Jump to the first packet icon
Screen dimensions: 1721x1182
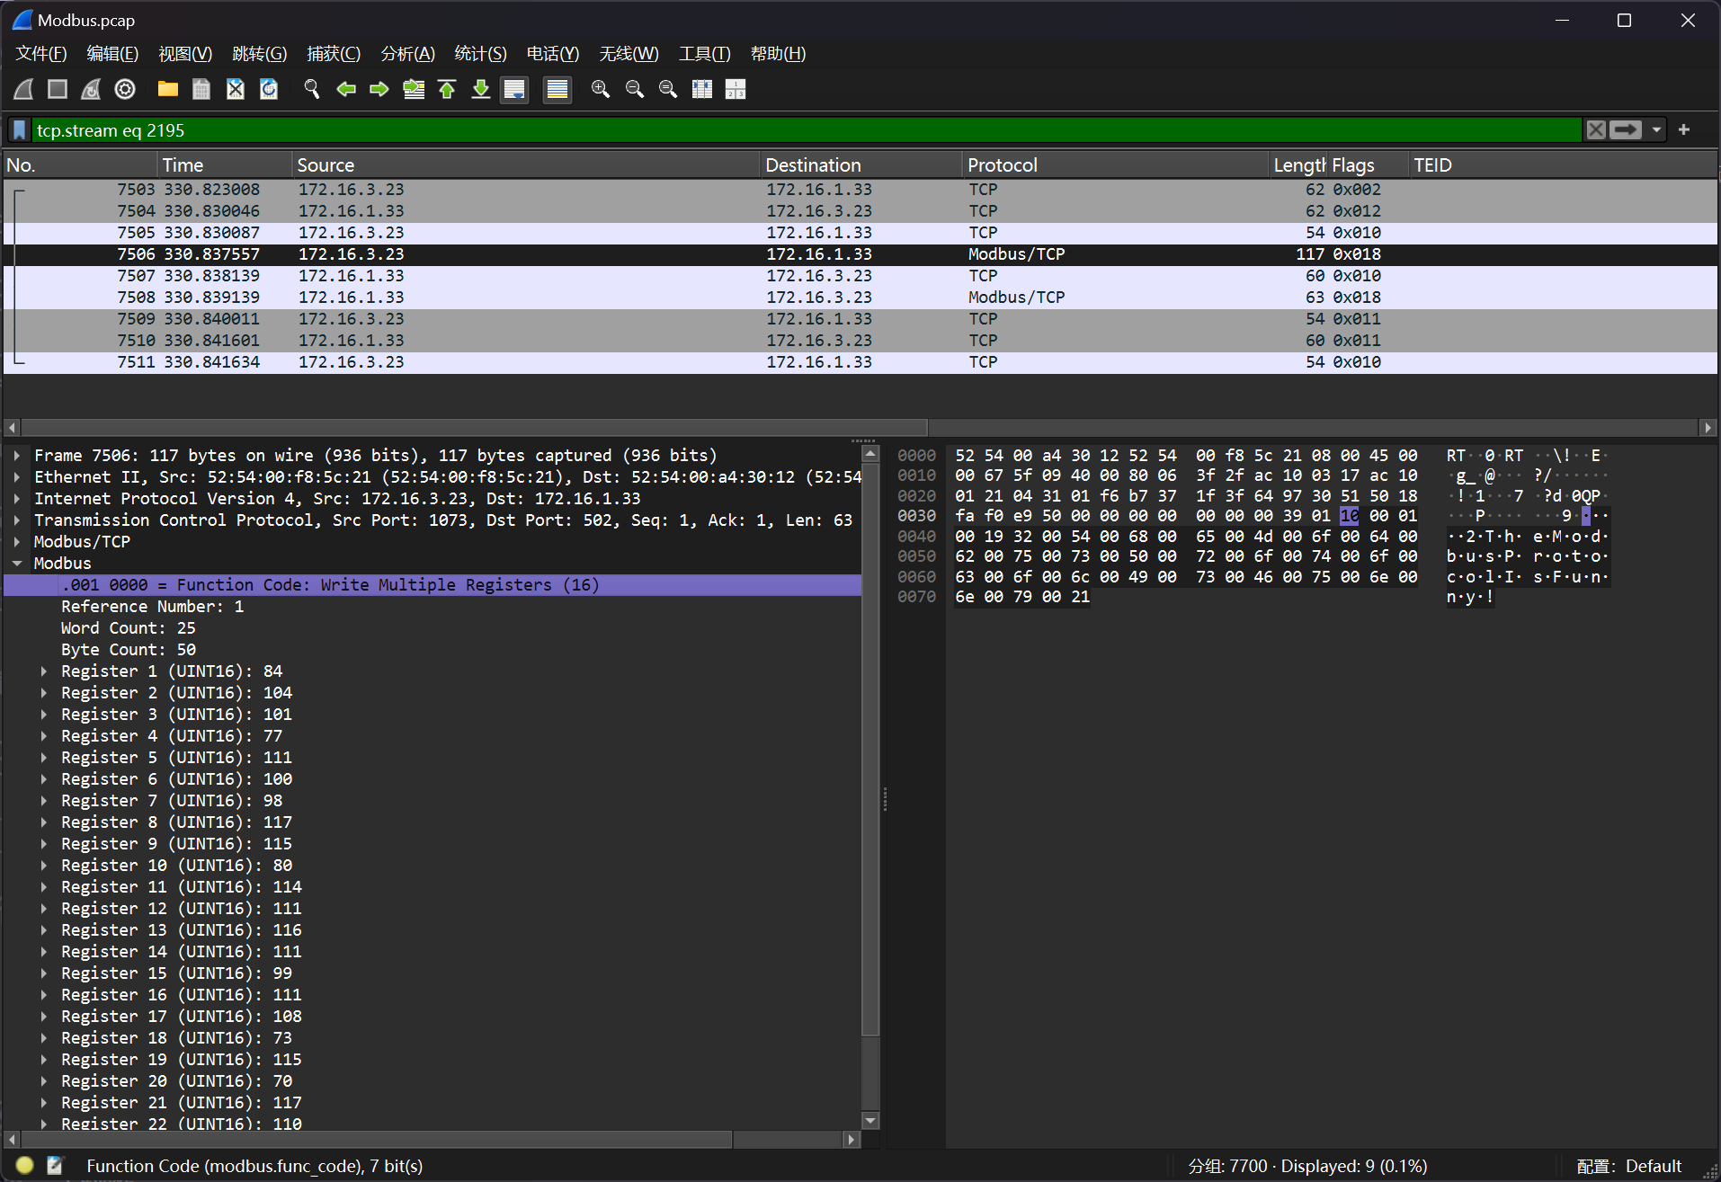click(447, 89)
